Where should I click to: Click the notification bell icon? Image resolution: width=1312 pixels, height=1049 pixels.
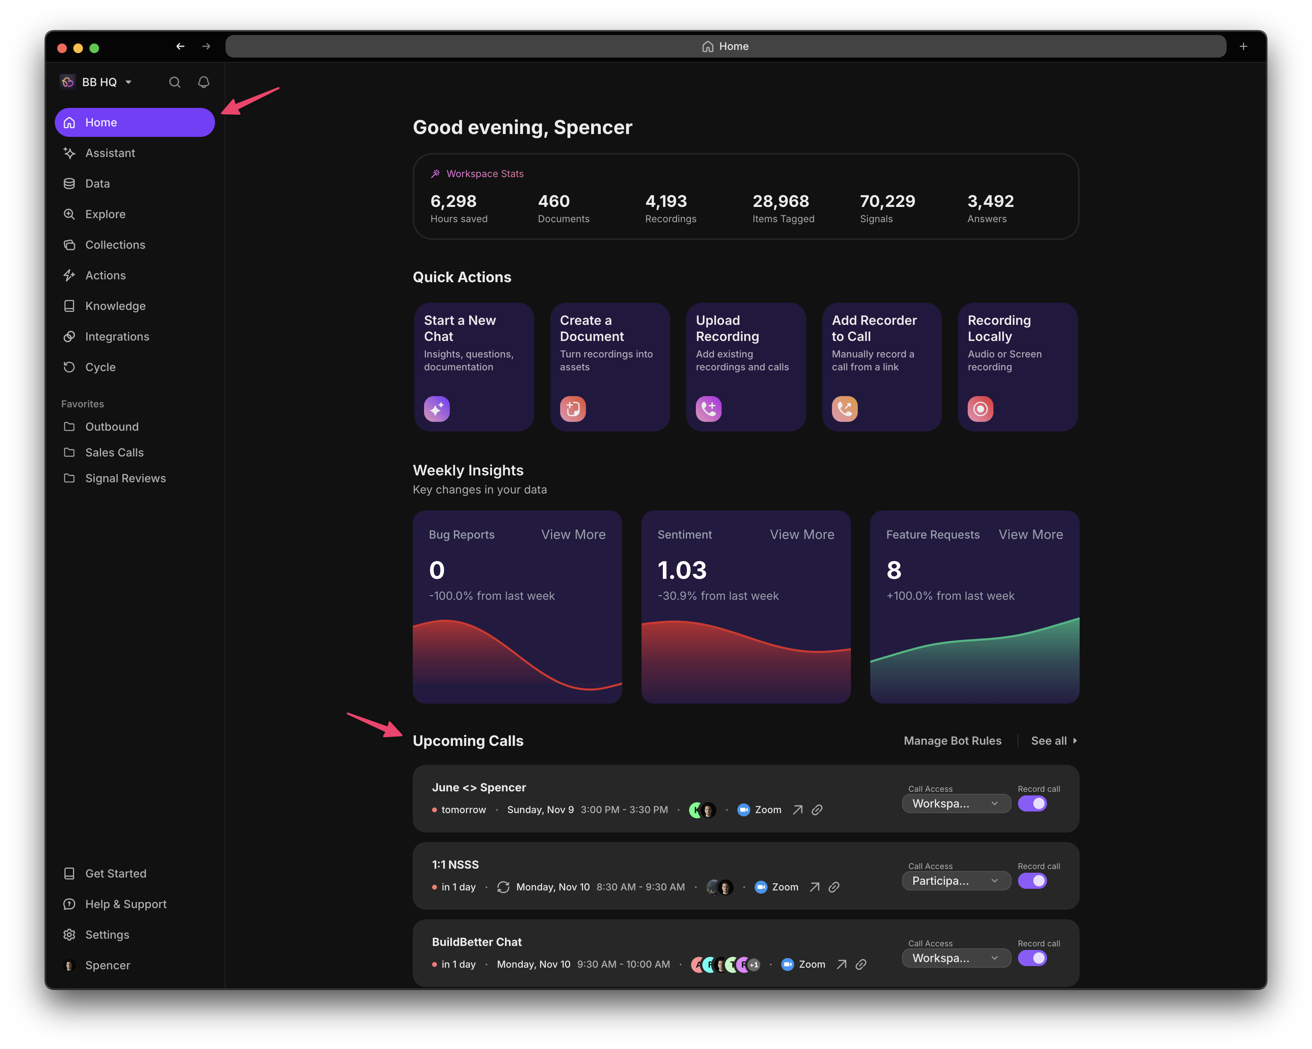[204, 82]
